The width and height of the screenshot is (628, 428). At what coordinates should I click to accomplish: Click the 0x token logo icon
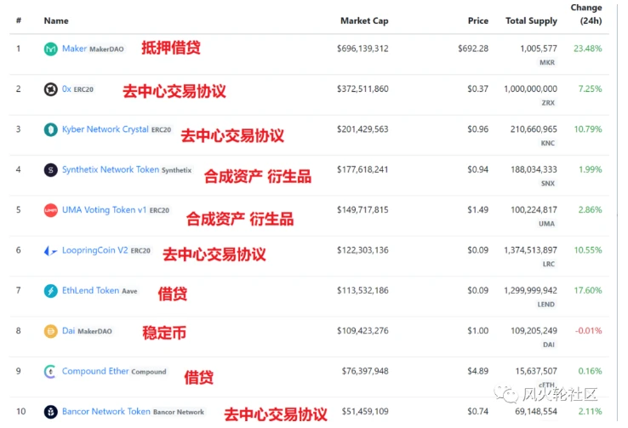[50, 89]
